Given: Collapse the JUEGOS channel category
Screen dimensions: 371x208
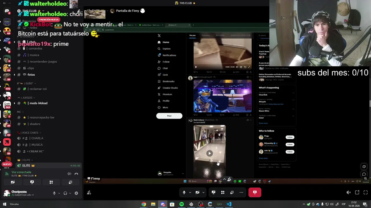Looking at the screenshot, I should 26,98.
